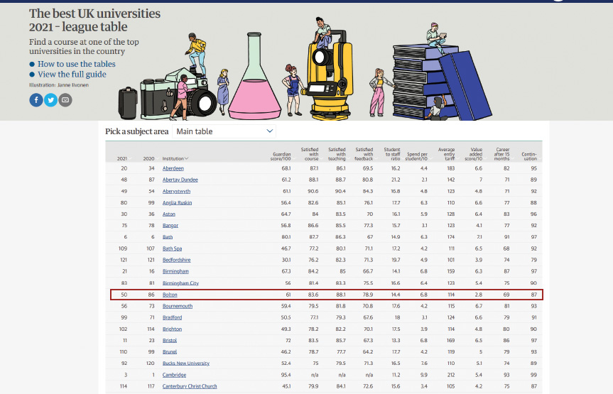Sort by Satisfied with course column

pyautogui.click(x=310, y=154)
